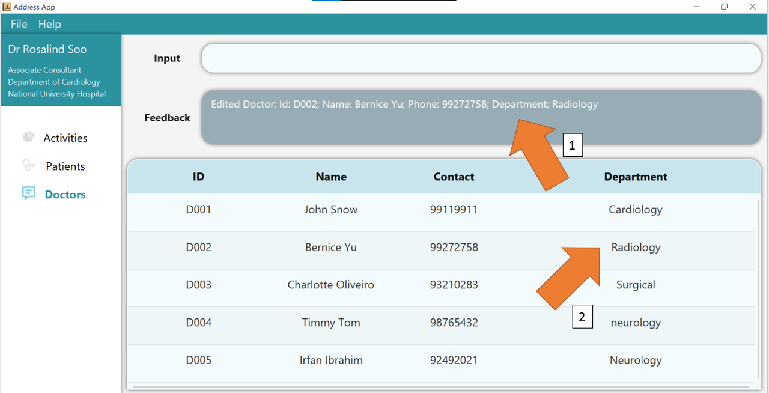Image resolution: width=769 pixels, height=393 pixels.
Task: Restore down the application window
Action: [724, 7]
